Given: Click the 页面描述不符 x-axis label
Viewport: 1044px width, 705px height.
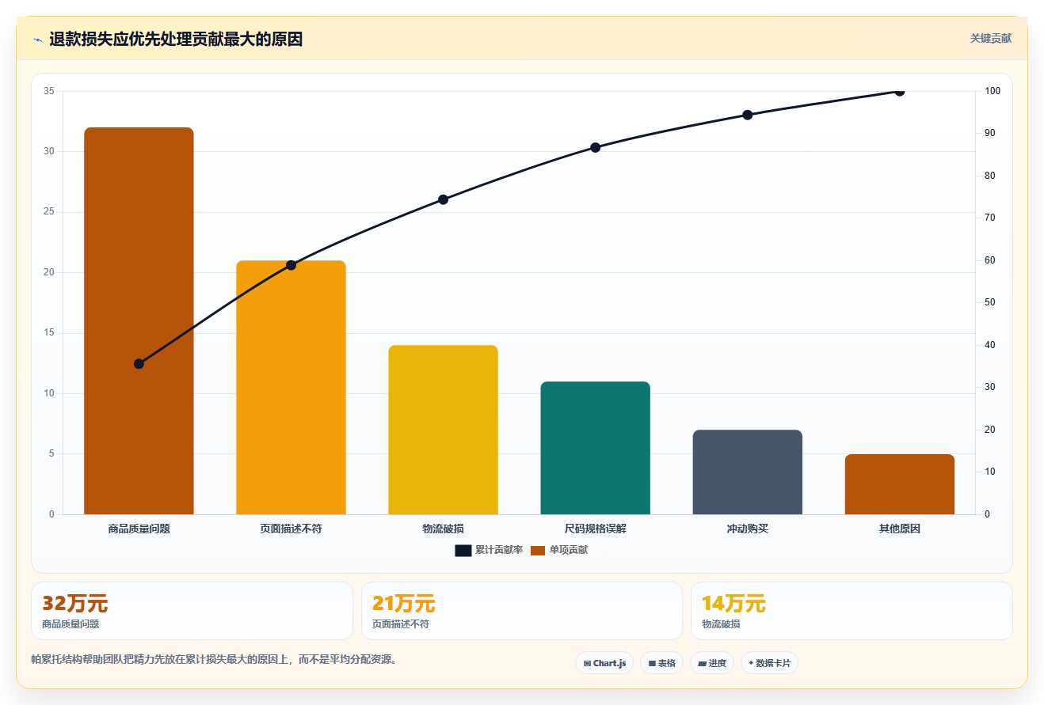Looking at the screenshot, I should 291,529.
